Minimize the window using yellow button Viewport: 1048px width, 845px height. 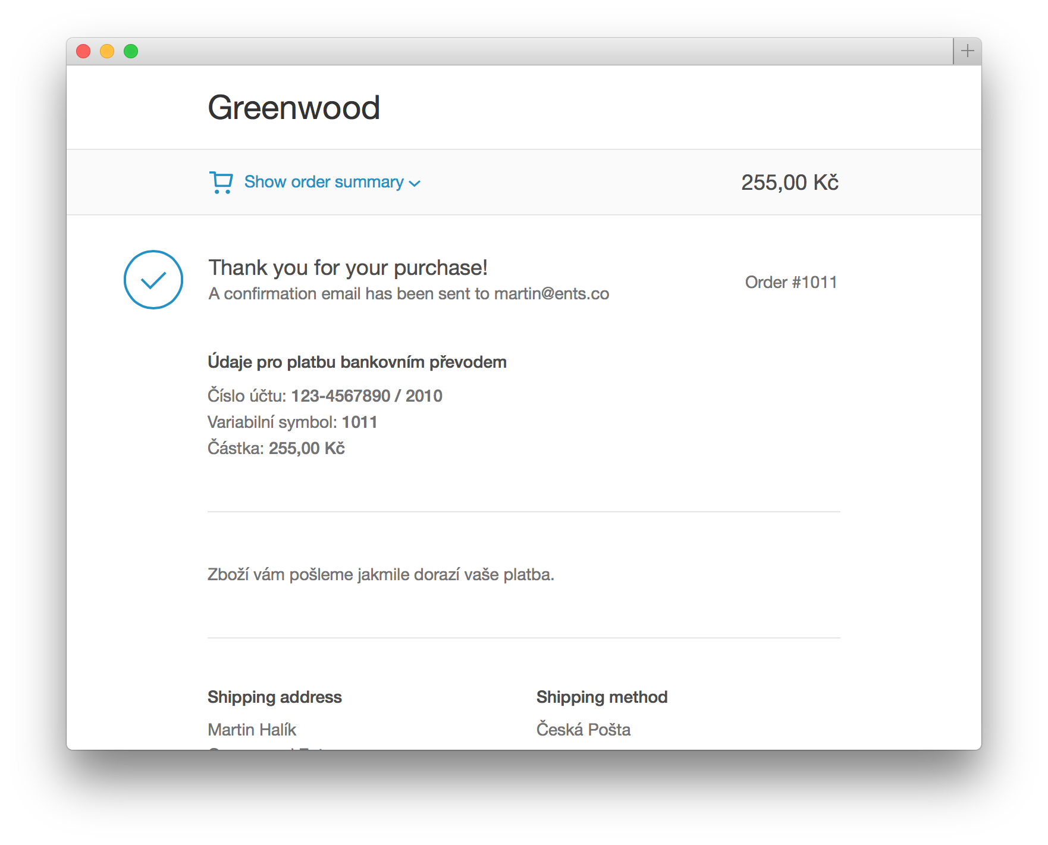[107, 51]
